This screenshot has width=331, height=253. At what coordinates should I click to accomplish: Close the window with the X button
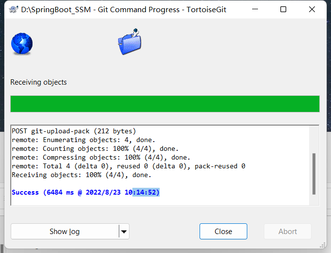coord(312,9)
